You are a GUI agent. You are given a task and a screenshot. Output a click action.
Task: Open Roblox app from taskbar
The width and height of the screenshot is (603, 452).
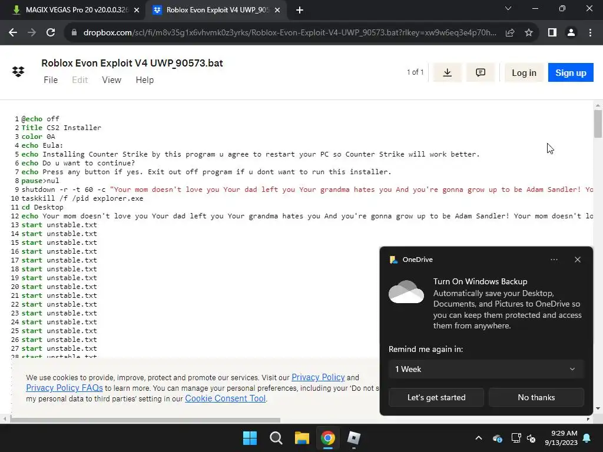[354, 438]
